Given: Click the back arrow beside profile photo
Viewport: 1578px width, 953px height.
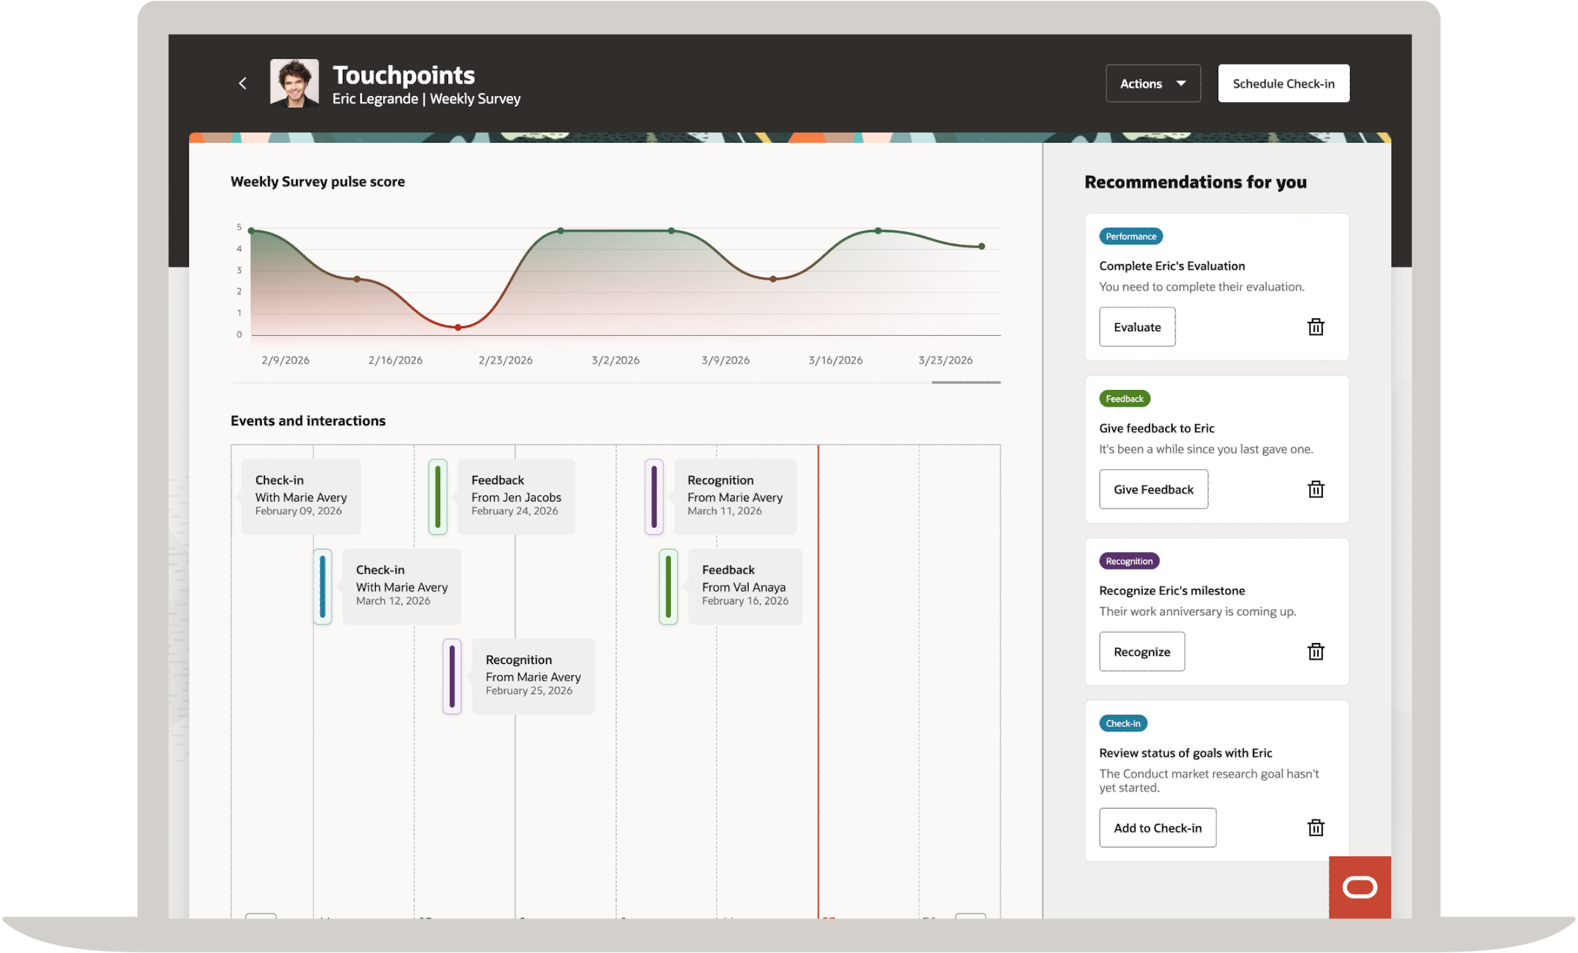Looking at the screenshot, I should pos(243,83).
